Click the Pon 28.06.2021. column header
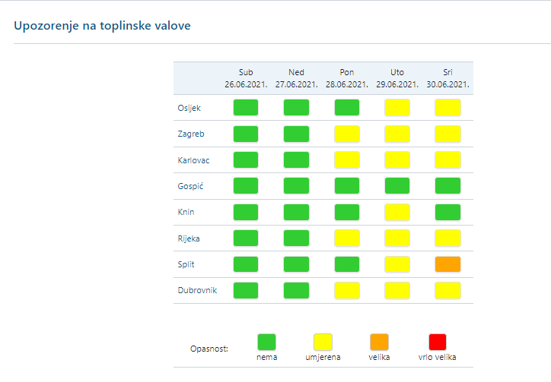The width and height of the screenshot is (551, 382). [x=346, y=77]
